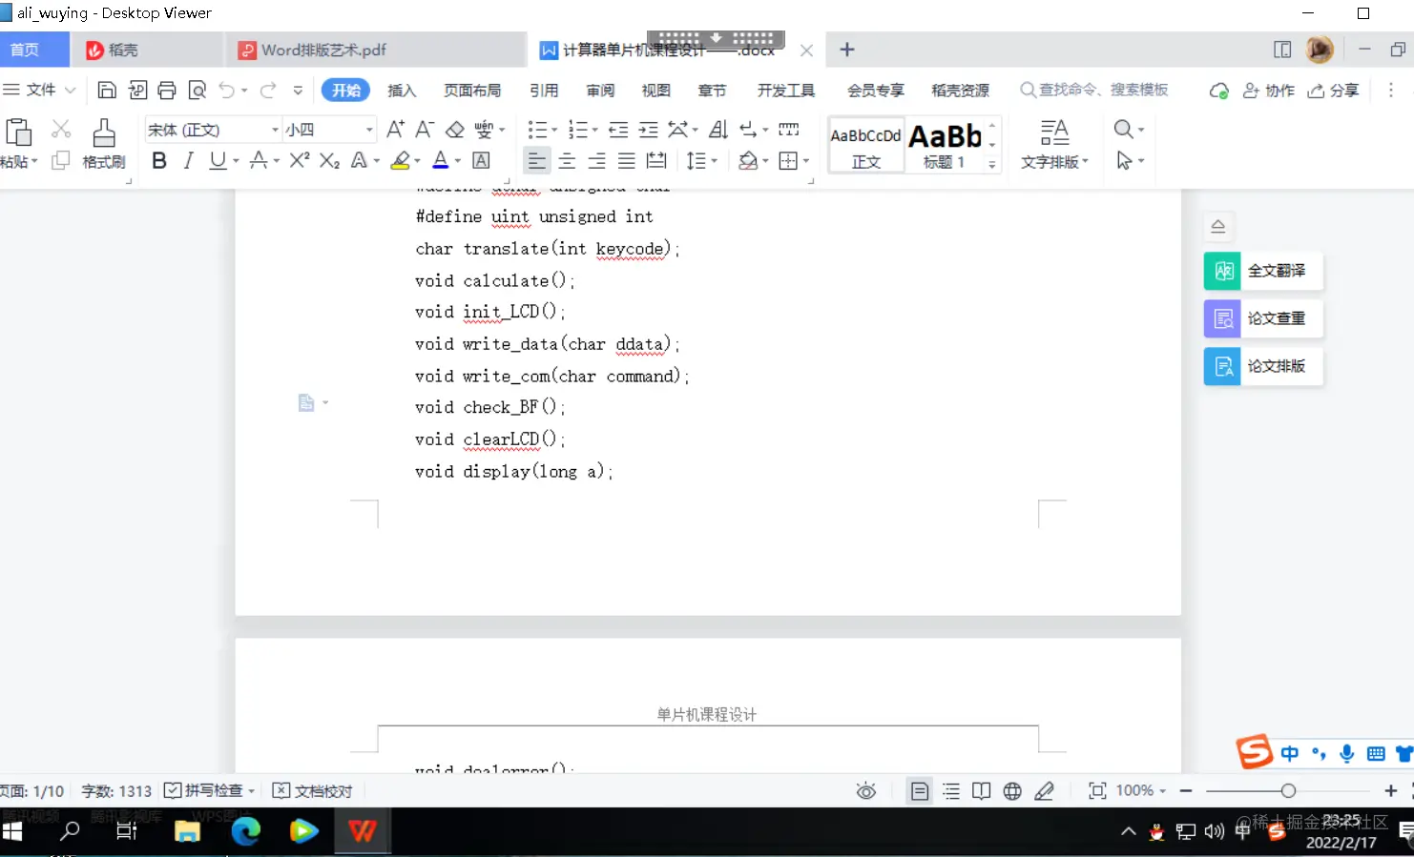Apply the 标题 1 heading style
The height and width of the screenshot is (857, 1414).
(946, 145)
